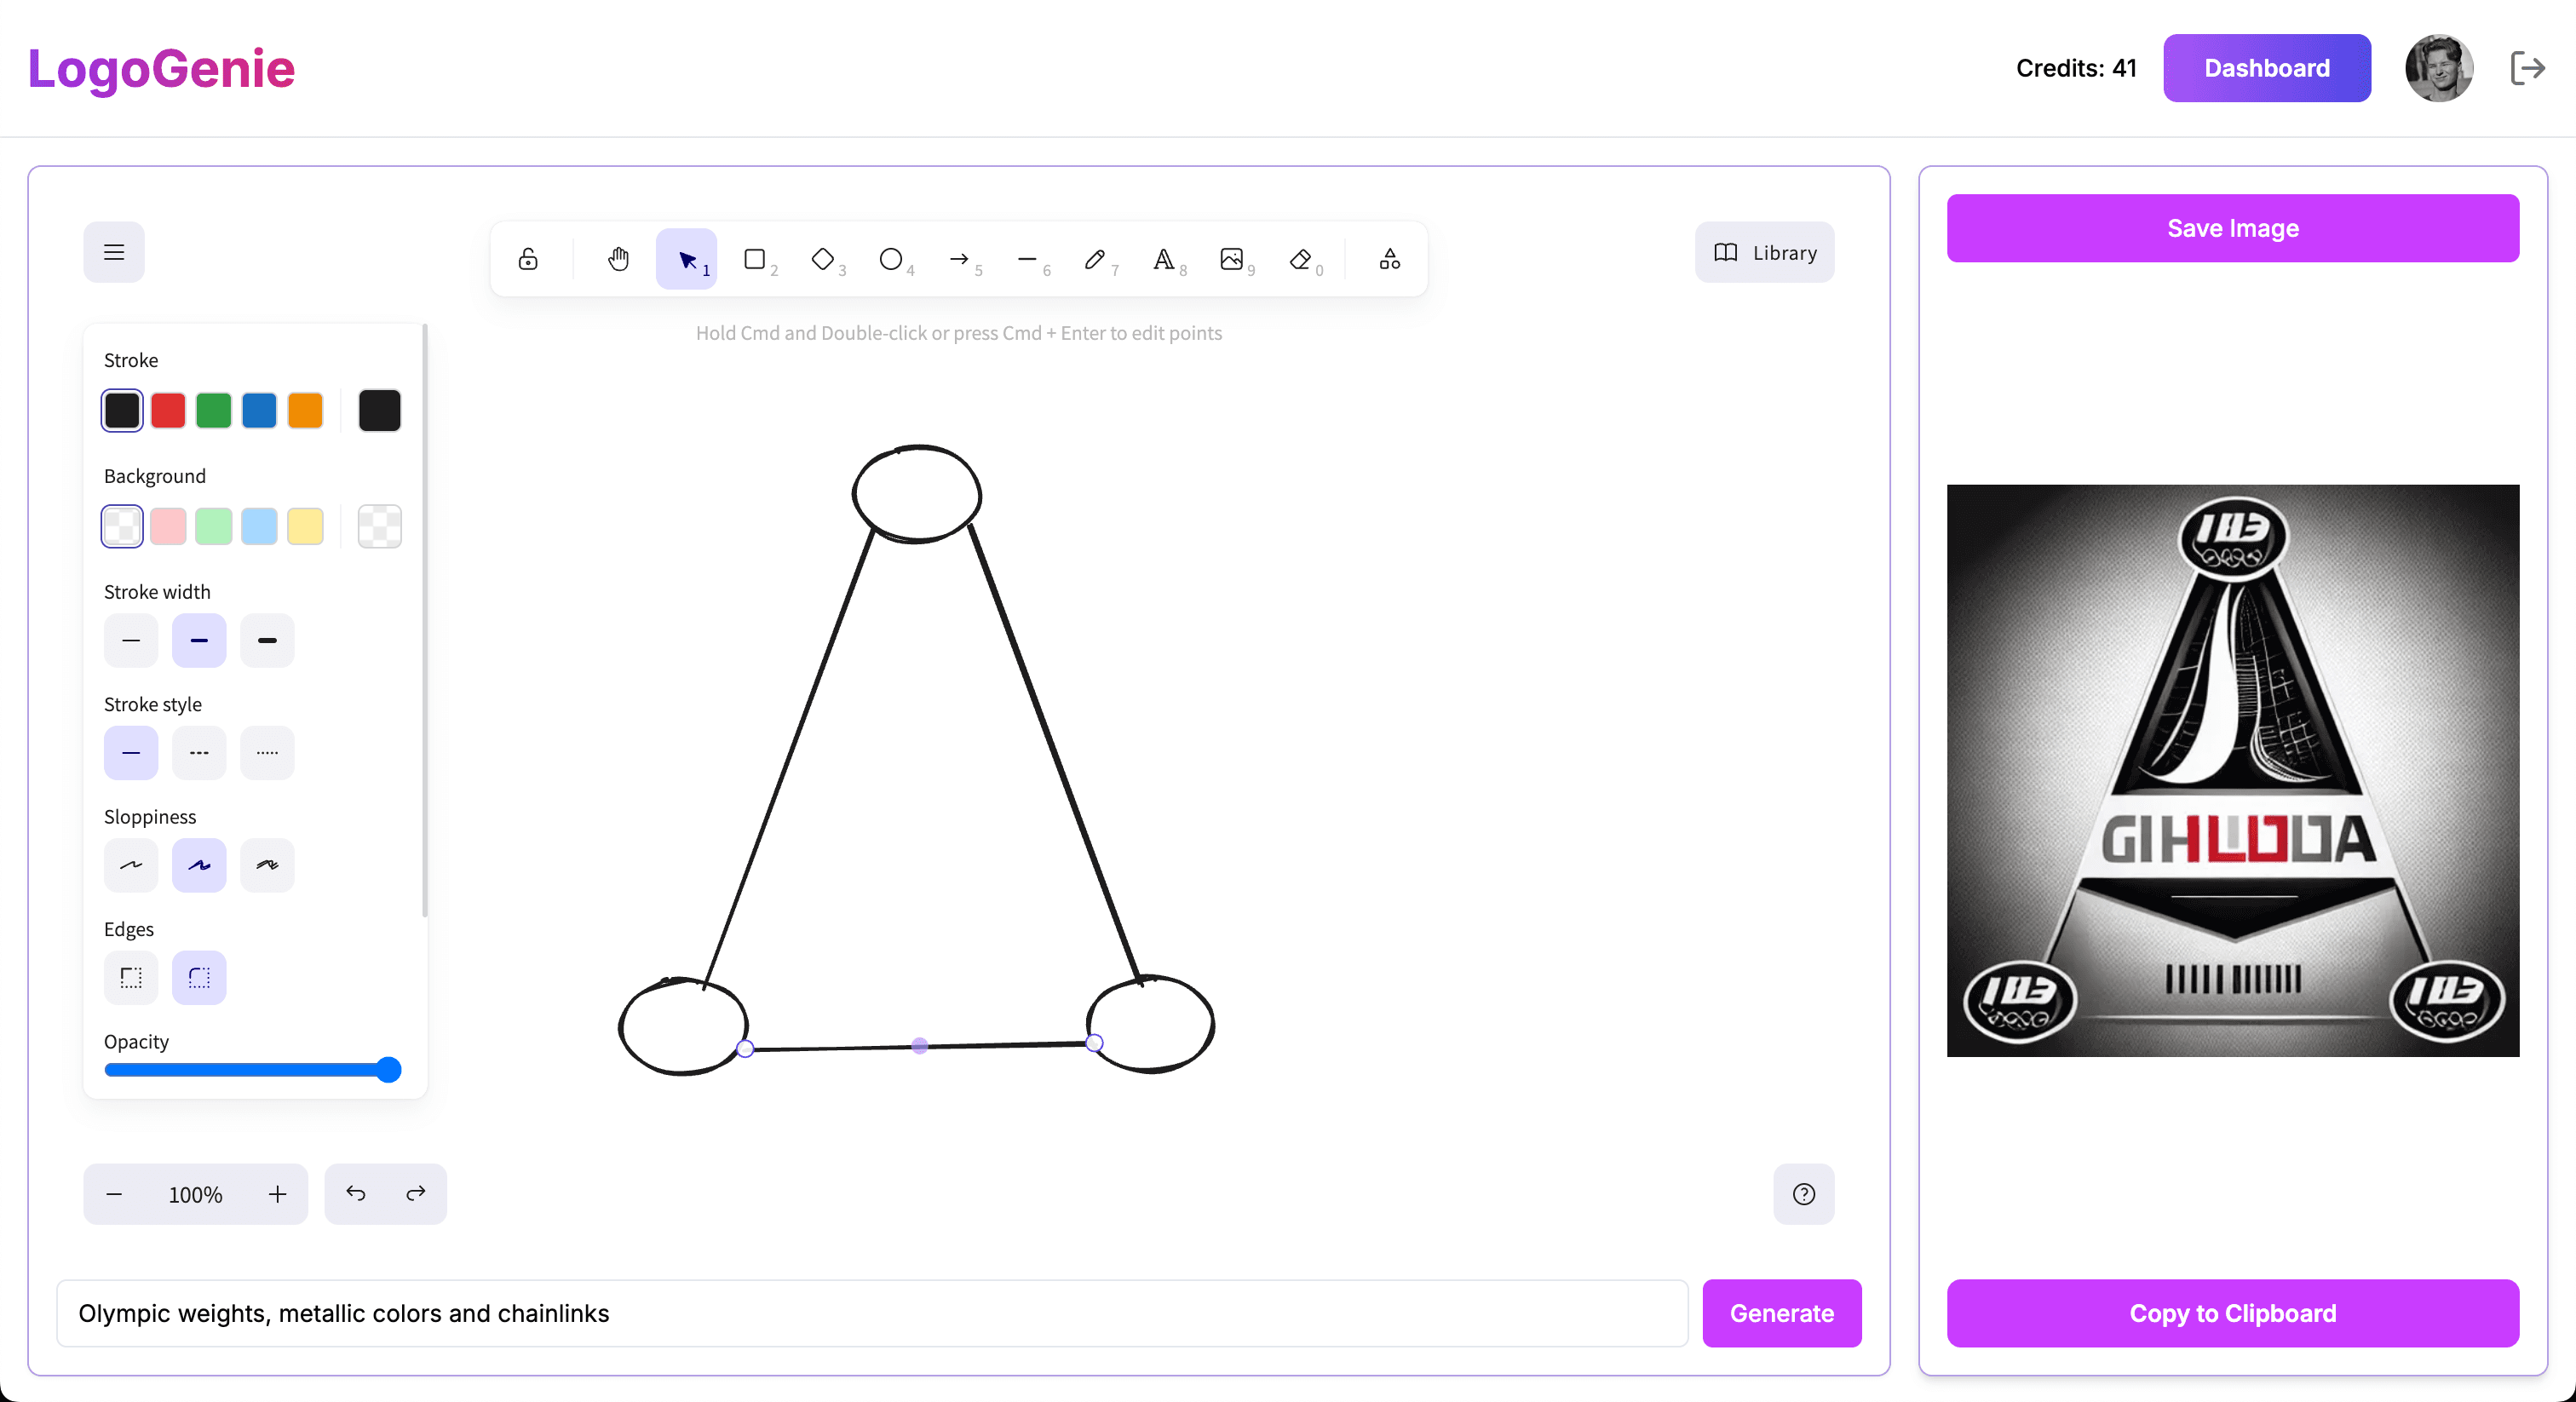The image size is (2576, 1402).
Task: Set edges to round
Action: tap(199, 977)
